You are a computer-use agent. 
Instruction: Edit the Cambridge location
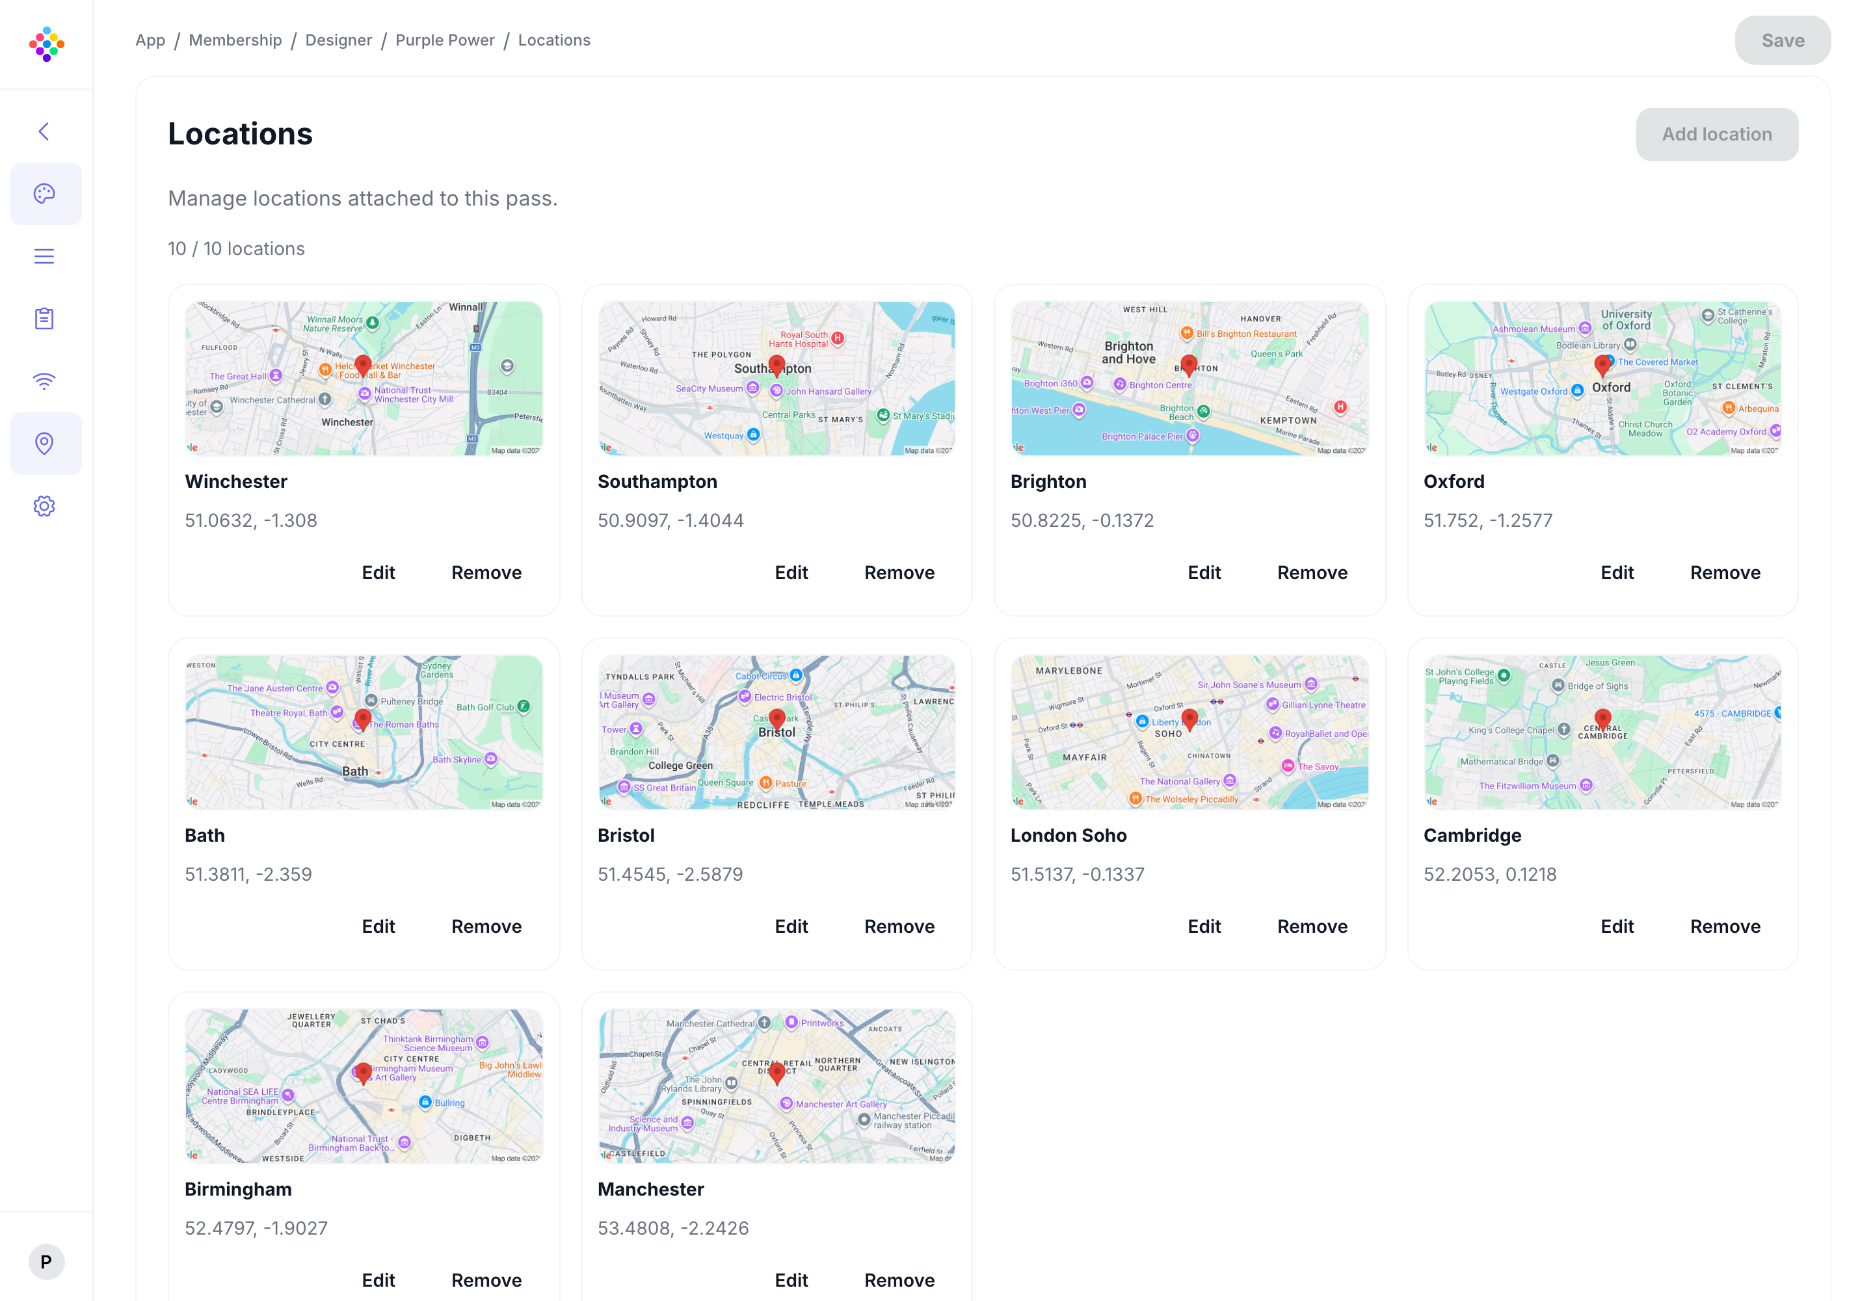pyautogui.click(x=1617, y=926)
